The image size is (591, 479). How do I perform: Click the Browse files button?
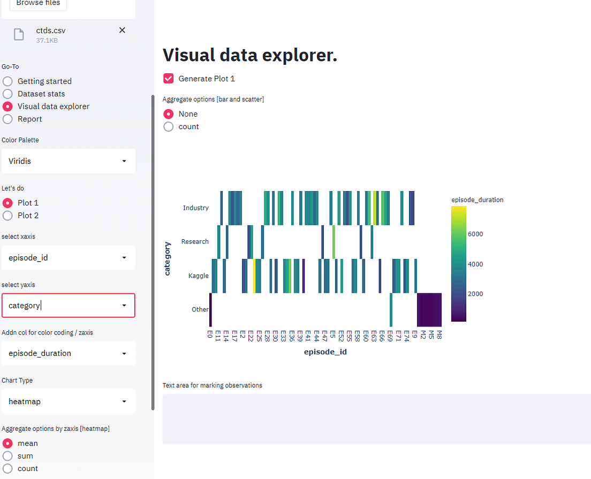click(x=38, y=3)
